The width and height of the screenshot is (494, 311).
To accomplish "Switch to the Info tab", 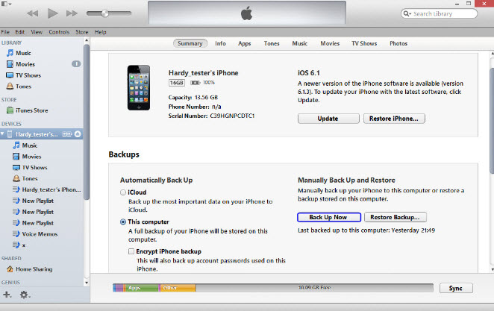I will click(221, 43).
